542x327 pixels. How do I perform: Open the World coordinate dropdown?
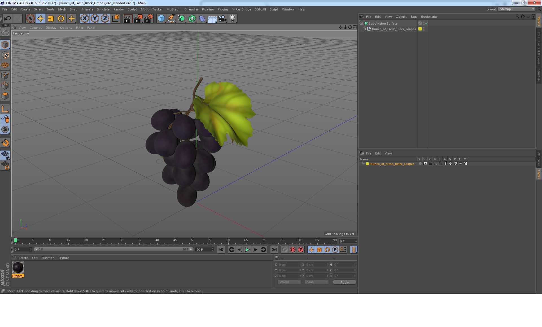point(289,282)
